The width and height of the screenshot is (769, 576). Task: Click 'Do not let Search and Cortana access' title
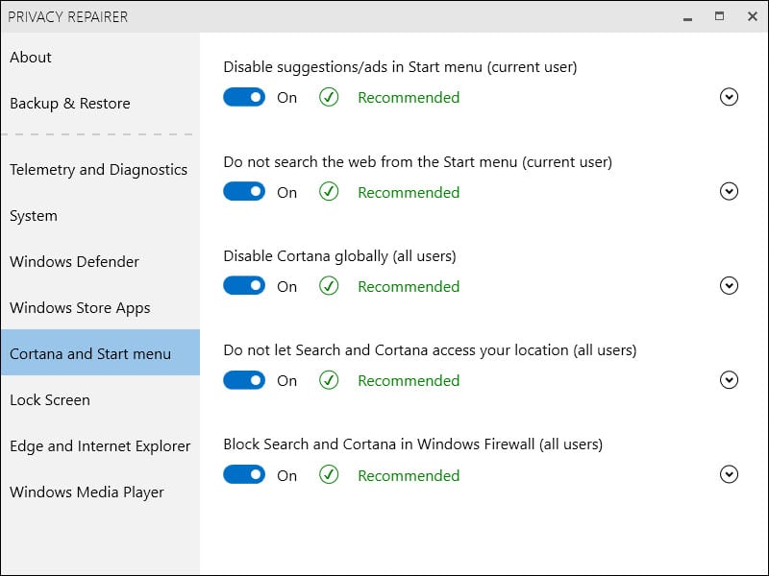[x=430, y=349]
